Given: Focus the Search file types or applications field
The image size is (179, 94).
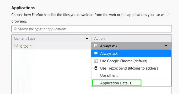Looking at the screenshot, I should [x=91, y=29].
